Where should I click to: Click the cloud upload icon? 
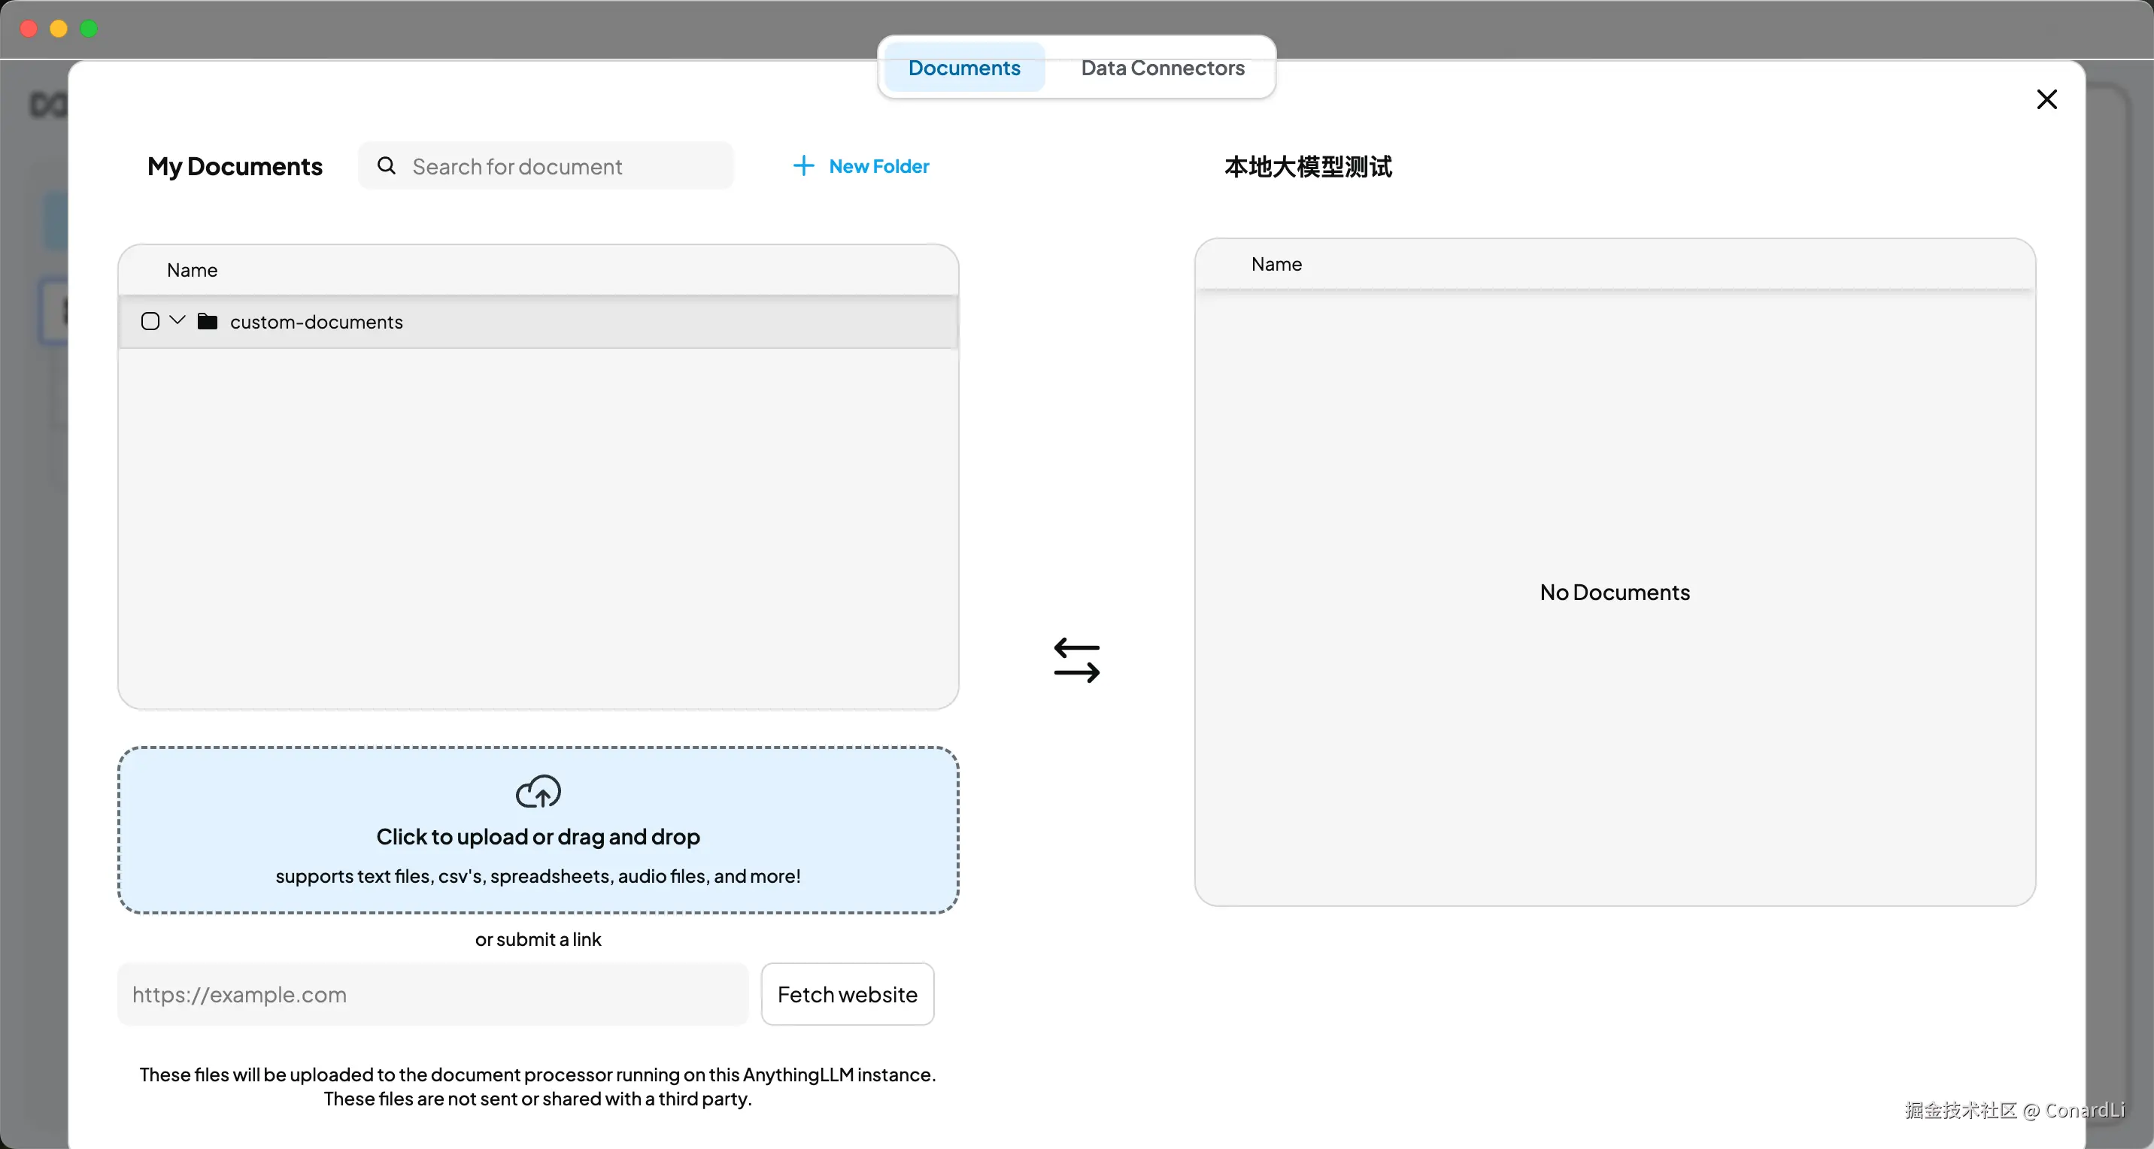[538, 791]
